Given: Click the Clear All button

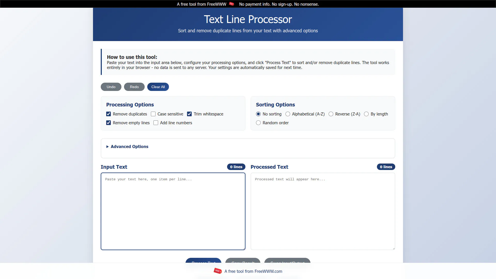Looking at the screenshot, I should (x=158, y=87).
